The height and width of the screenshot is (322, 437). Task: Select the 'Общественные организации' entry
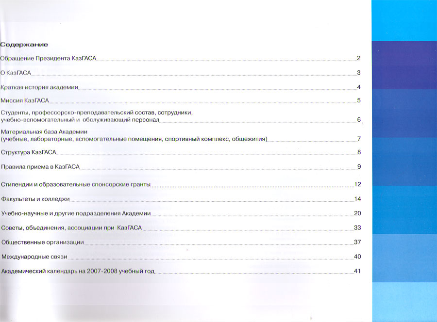click(x=42, y=242)
